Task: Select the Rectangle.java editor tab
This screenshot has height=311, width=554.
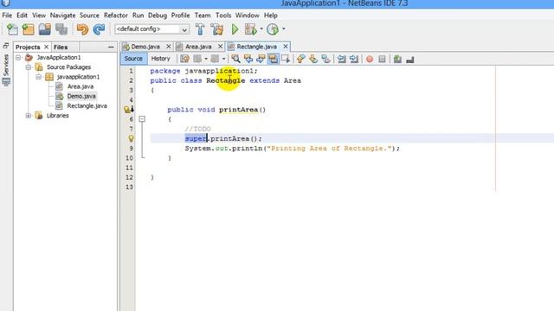Action: tap(256, 47)
